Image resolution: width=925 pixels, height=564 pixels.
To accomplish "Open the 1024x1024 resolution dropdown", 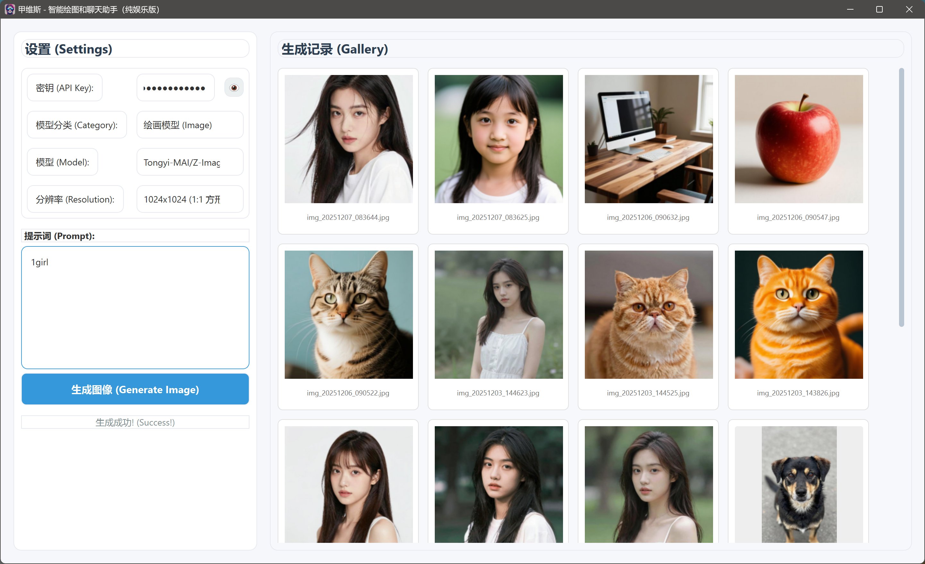I will [189, 199].
